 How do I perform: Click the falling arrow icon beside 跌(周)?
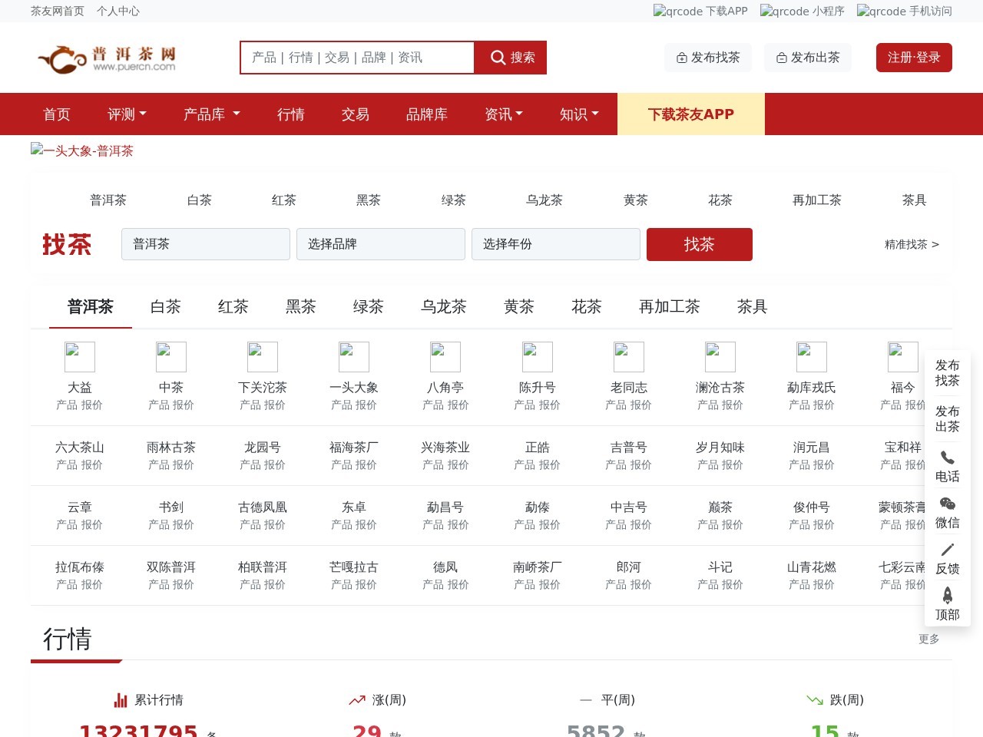point(814,699)
